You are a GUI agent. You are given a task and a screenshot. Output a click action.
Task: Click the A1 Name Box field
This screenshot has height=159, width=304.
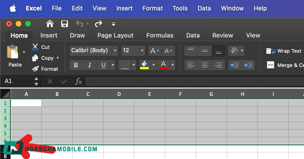(18, 81)
